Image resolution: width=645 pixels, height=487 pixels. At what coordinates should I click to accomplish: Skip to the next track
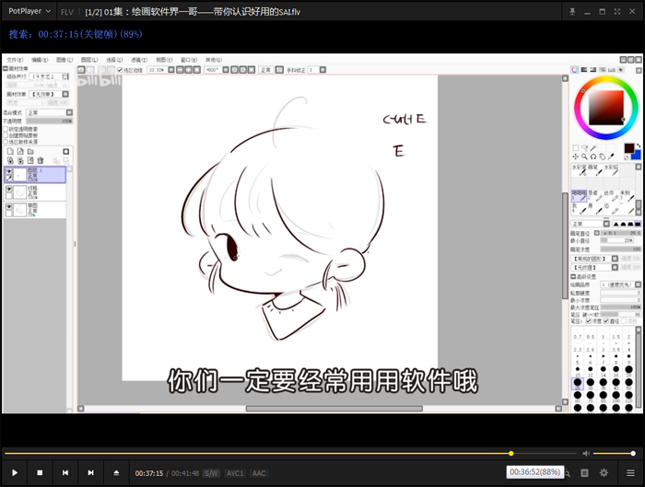tap(90, 472)
